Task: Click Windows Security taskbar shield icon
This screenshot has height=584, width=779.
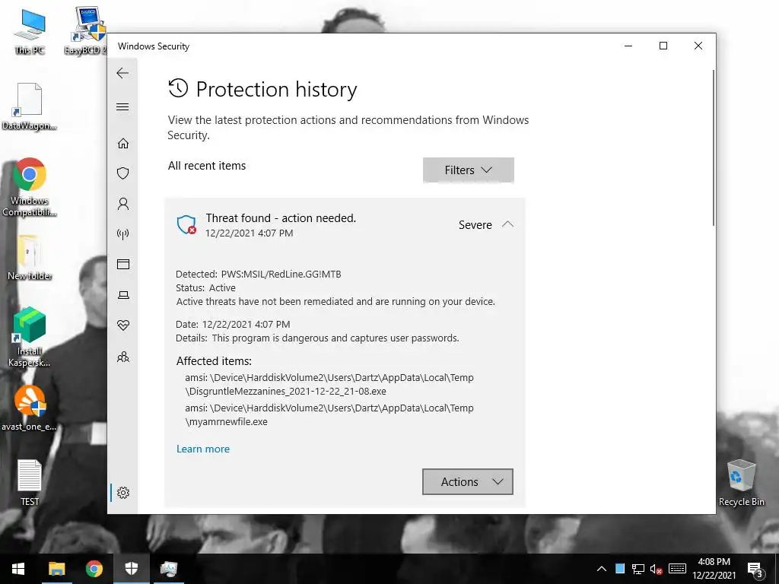Action: pos(131,569)
